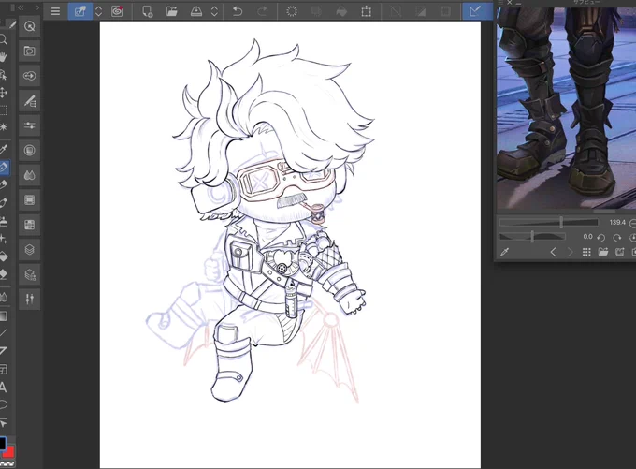
Task: Open Clip Studio spiral icon in the command bar
Action: (x=117, y=11)
